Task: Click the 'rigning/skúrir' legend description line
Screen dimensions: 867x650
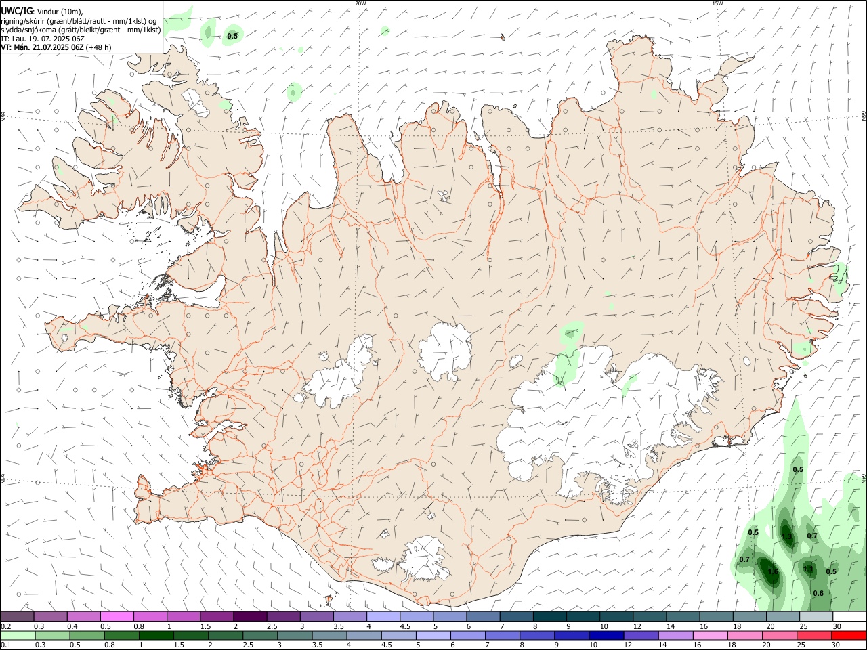Action: [x=79, y=21]
